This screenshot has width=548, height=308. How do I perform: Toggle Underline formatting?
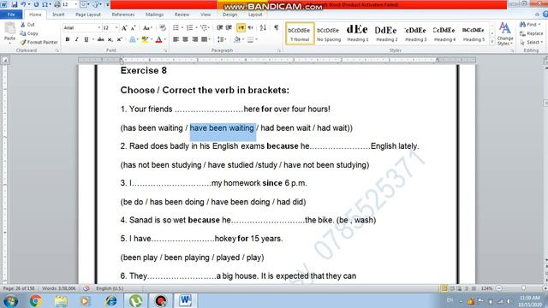[x=86, y=39]
